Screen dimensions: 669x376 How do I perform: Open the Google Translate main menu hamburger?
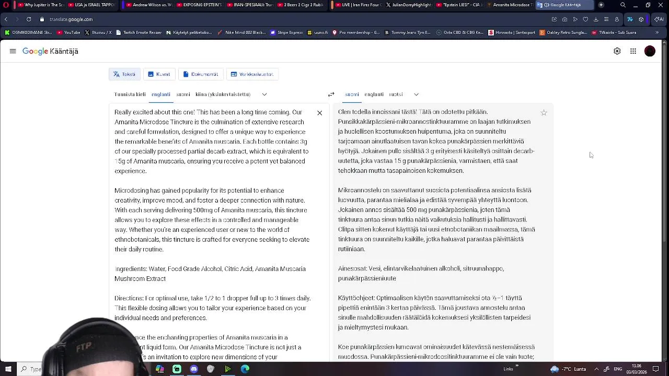pos(13,51)
